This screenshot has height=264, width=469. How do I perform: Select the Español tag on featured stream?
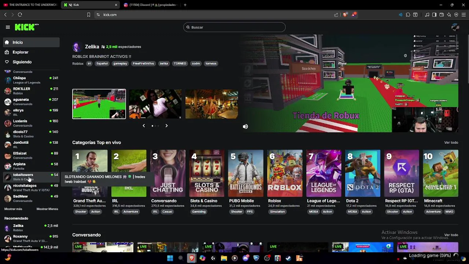coord(102,63)
